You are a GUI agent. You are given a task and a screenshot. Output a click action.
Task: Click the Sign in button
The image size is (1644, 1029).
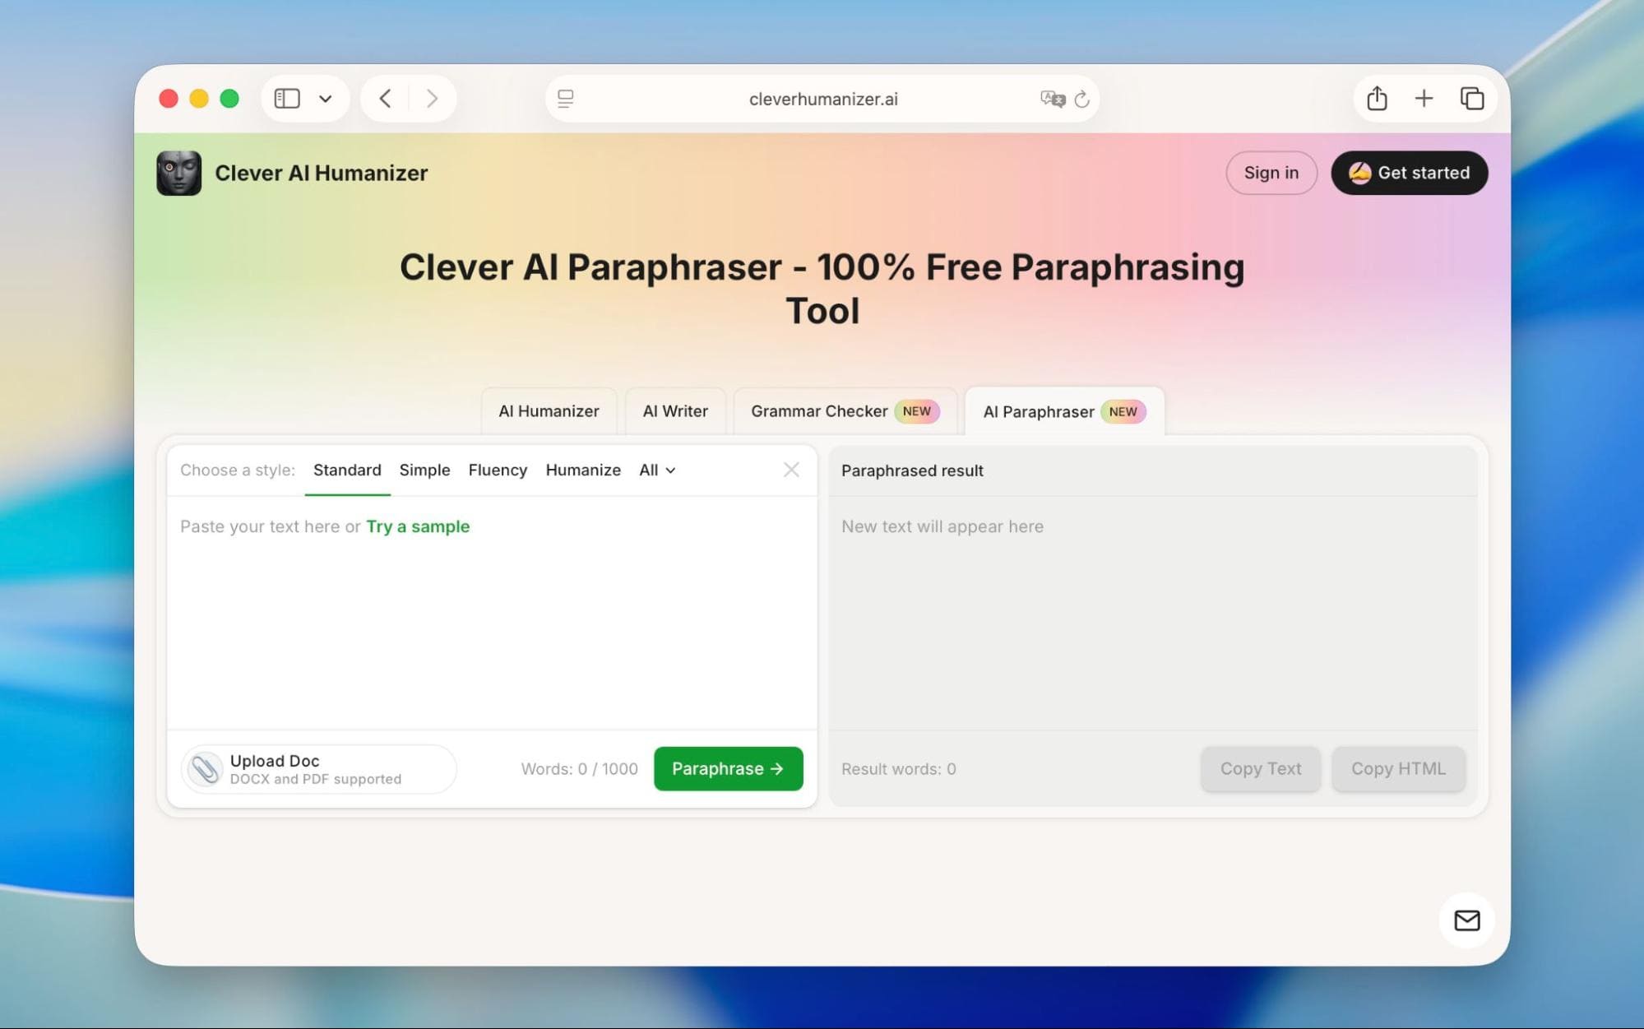[x=1271, y=173]
